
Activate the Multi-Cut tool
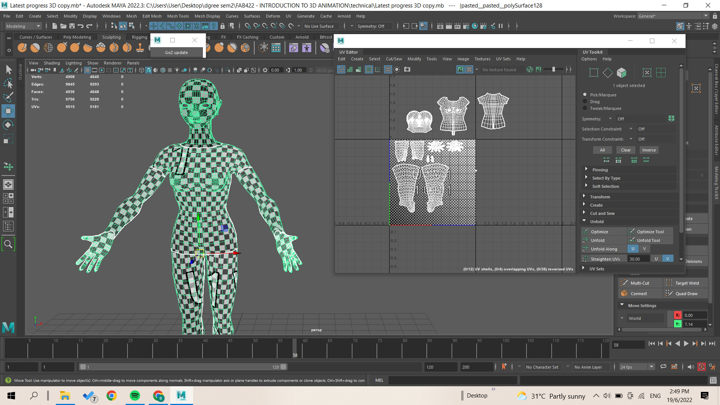click(640, 283)
